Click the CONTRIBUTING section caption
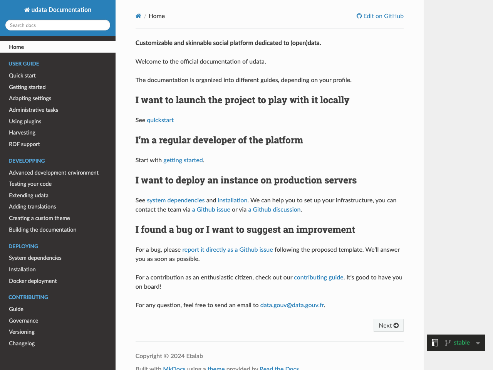Viewport: 493px width, 370px height. tap(28, 297)
